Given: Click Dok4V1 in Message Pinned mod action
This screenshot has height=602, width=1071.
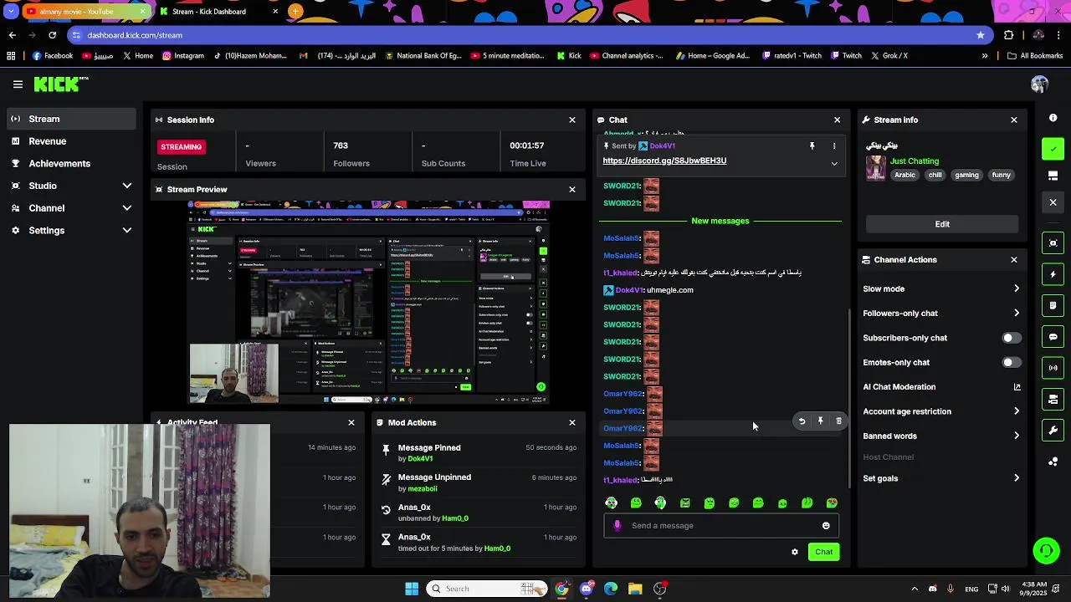Looking at the screenshot, I should click(420, 459).
